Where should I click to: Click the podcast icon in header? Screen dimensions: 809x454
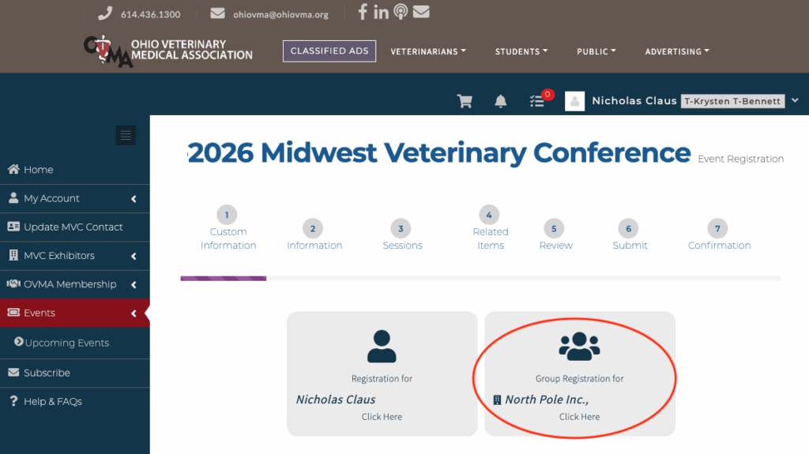[x=401, y=12]
